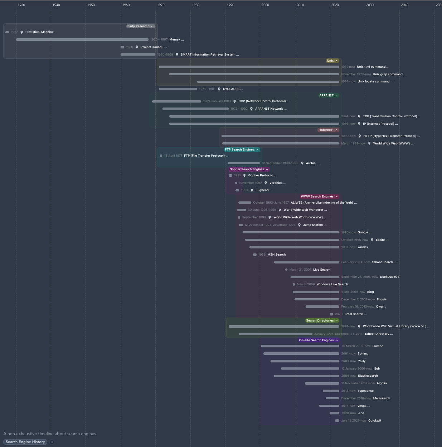Select the Lucene event bar
The image size is (442, 447).
coord(300,346)
